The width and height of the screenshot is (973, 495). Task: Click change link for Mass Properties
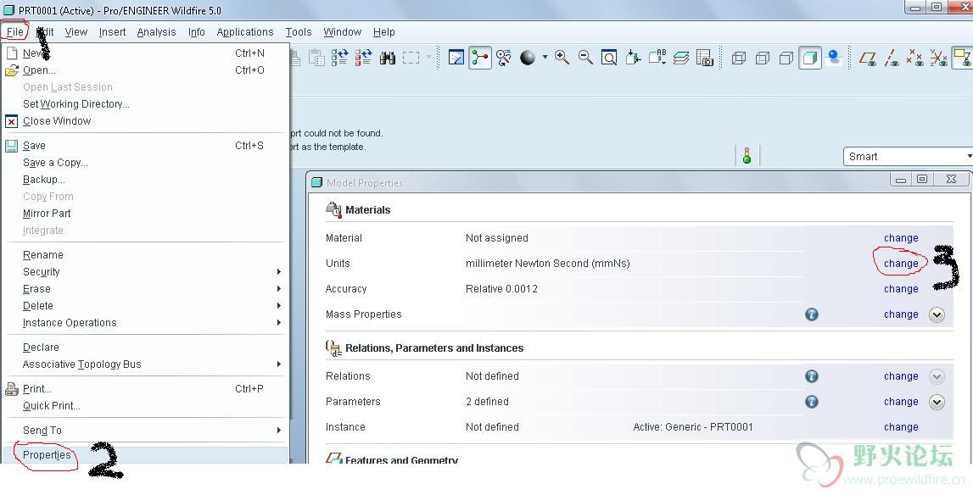coord(901,314)
